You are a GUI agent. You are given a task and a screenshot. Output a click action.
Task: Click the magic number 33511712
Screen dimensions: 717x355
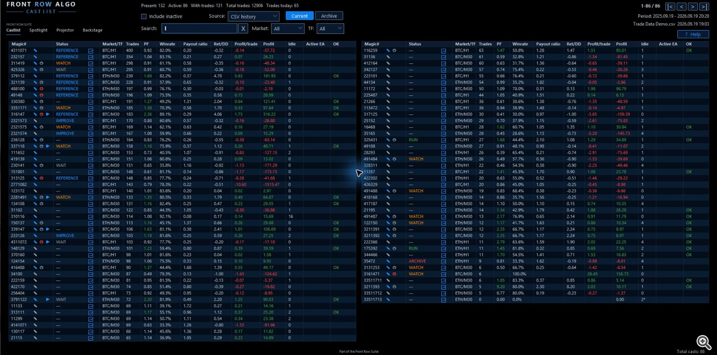pos(373,293)
